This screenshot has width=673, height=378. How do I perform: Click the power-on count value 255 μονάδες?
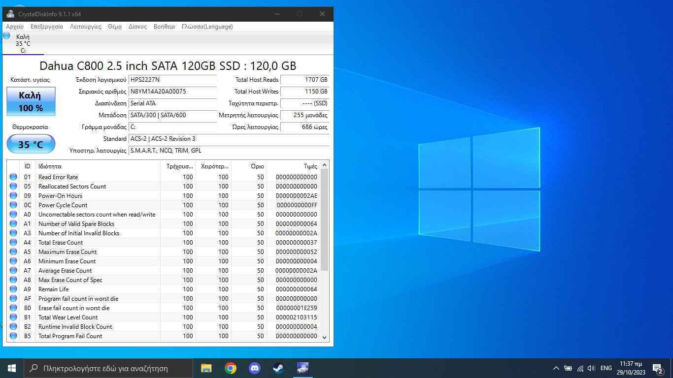click(304, 115)
